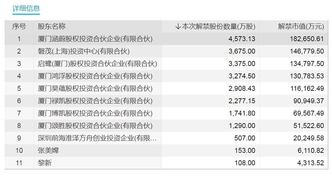Viewport: 332px width, 176px height.
Task: Select shareholder 厦门颂胜股权投资合伙企业(有限合伙)
Action: pos(95,126)
